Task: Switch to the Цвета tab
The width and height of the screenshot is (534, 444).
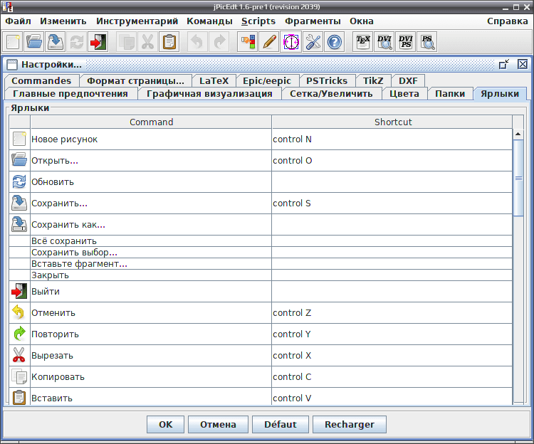Action: click(404, 93)
